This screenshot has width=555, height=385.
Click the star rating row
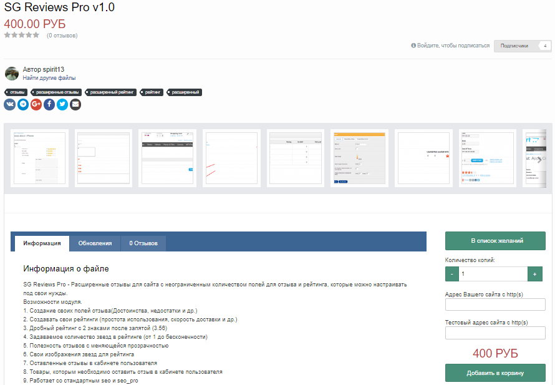(22, 35)
